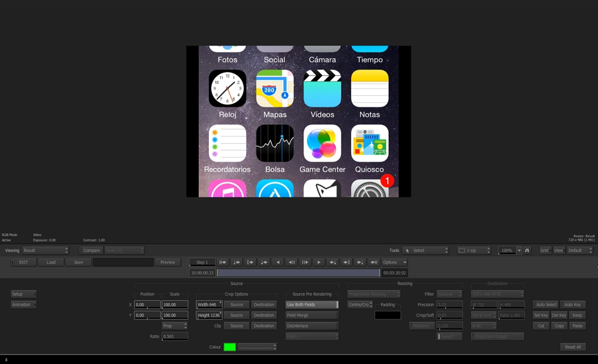Open the Progressive Resizing dropdown
Screen dimensions: 598x364
point(374,294)
